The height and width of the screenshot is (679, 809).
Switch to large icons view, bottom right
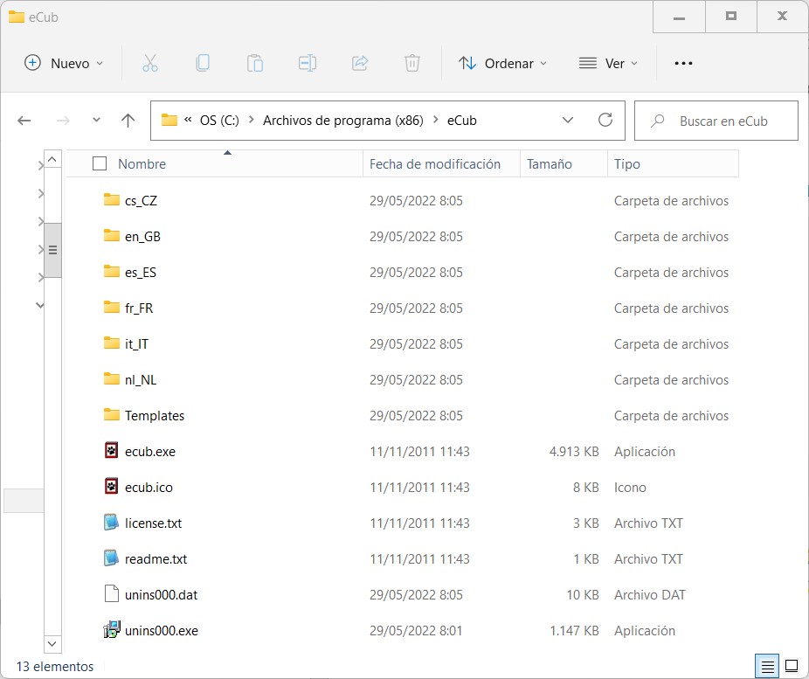pyautogui.click(x=792, y=667)
